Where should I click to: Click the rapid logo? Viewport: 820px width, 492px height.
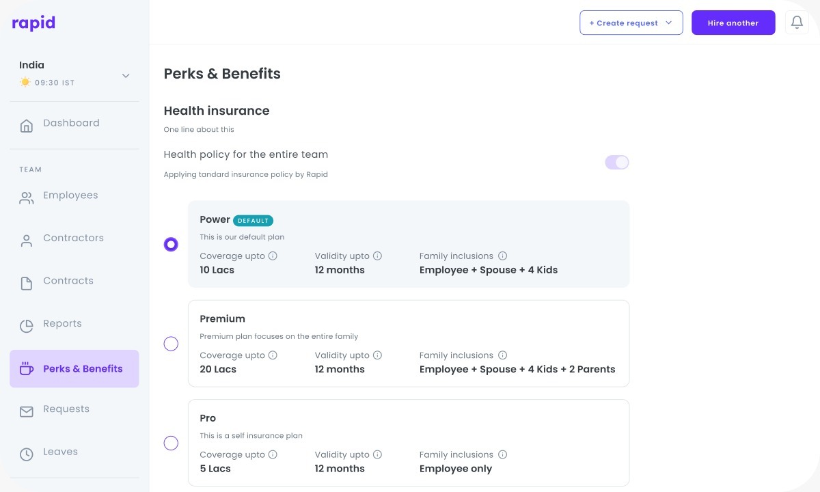click(x=33, y=23)
